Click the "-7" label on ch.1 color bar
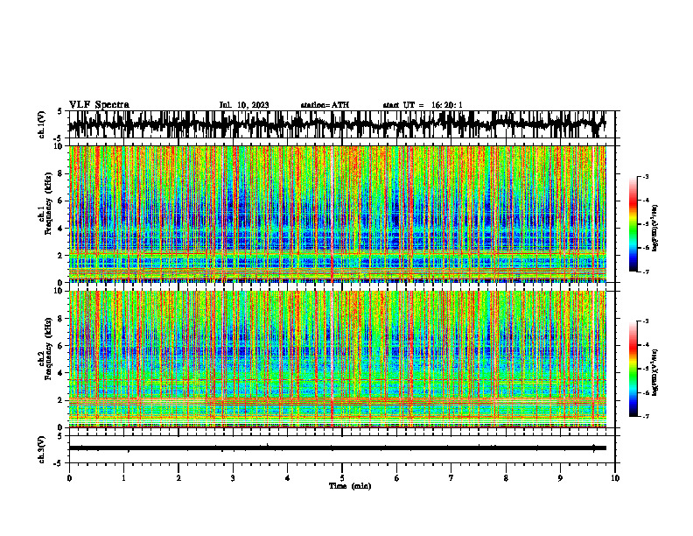 point(646,272)
